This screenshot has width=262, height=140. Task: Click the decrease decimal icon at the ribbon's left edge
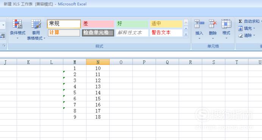click(x=3, y=36)
